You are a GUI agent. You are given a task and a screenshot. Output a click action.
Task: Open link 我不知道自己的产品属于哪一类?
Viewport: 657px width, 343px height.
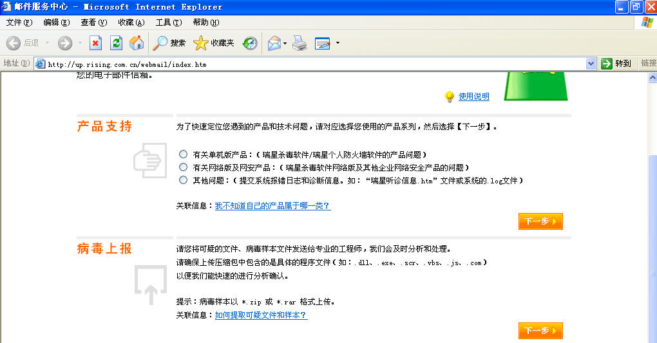tap(272, 206)
